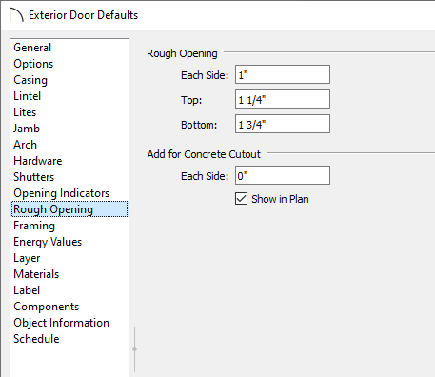
Task: Click the Bottom rough opening field
Action: tap(283, 124)
